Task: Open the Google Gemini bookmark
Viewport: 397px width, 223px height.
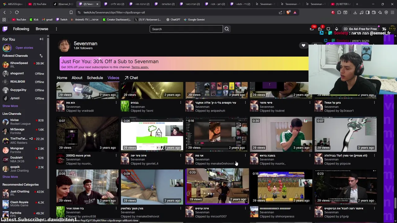Action: click(194, 20)
